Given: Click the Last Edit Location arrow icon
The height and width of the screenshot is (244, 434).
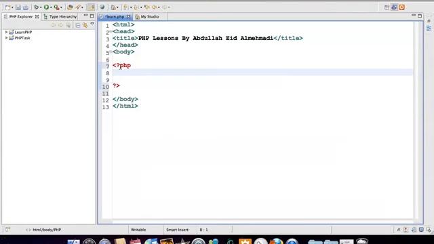Looking at the screenshot, I should 147,7.
